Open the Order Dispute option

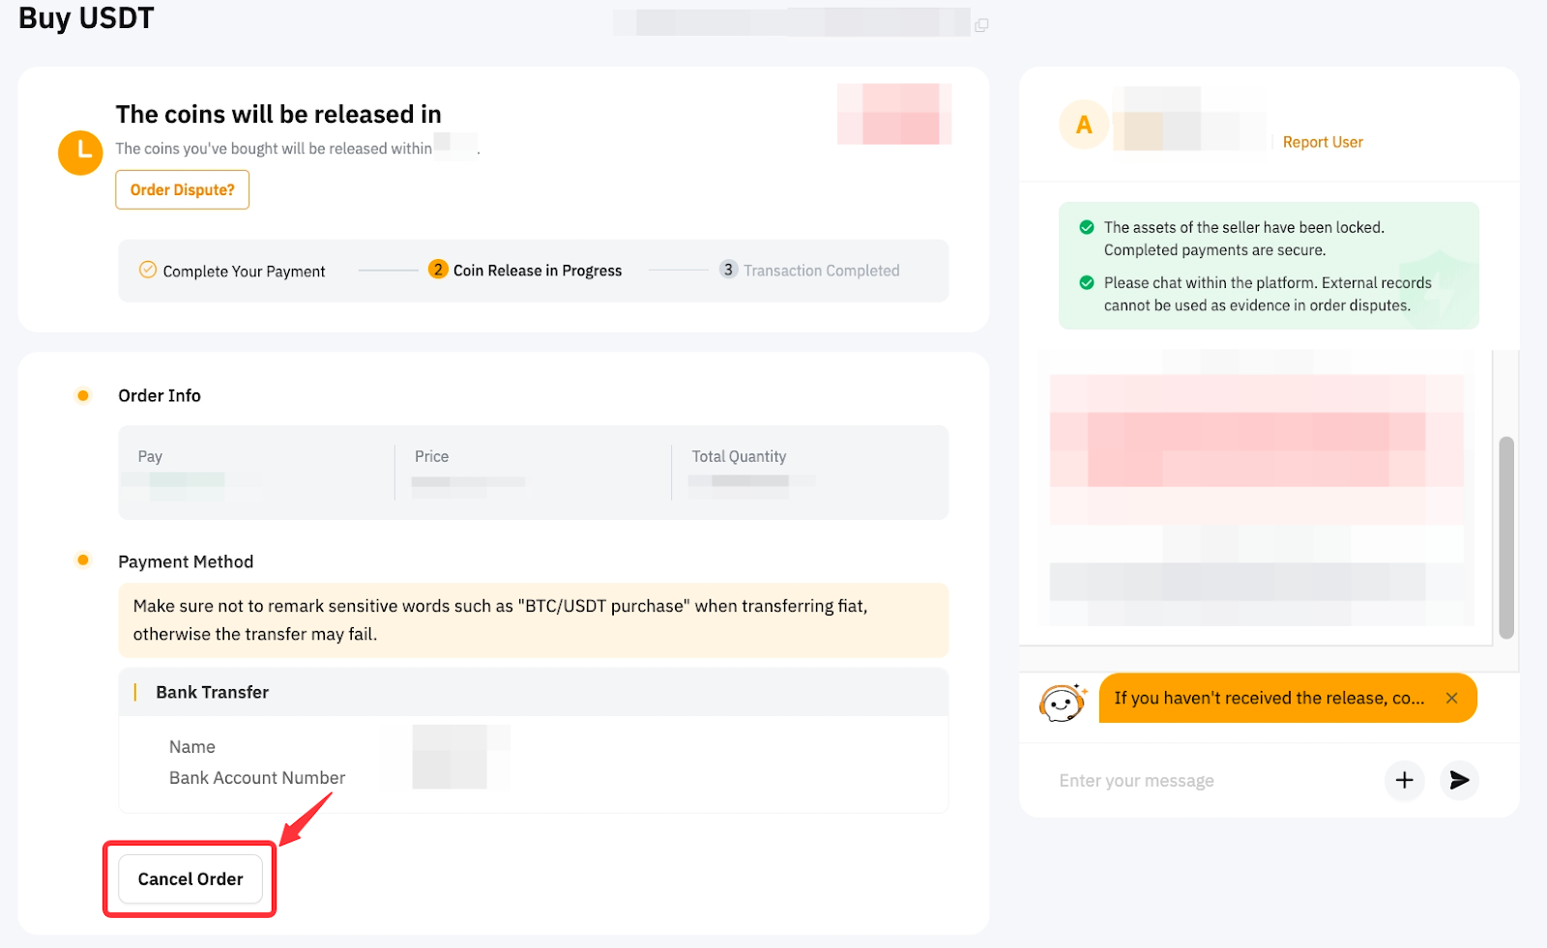coord(183,189)
